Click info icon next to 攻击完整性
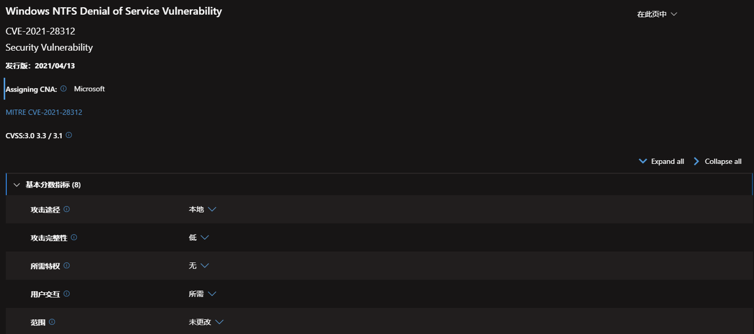Image resolution: width=754 pixels, height=334 pixels. click(x=74, y=238)
